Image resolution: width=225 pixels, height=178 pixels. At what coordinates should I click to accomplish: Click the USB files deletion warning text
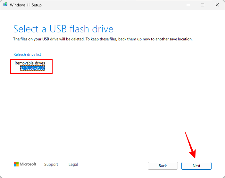103,39
